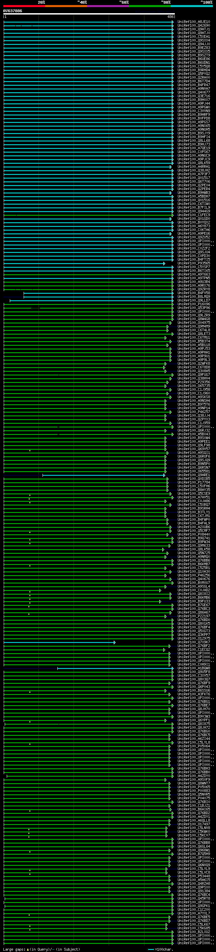Click the cyan ~100% identity legend segment

click(x=192, y=6)
